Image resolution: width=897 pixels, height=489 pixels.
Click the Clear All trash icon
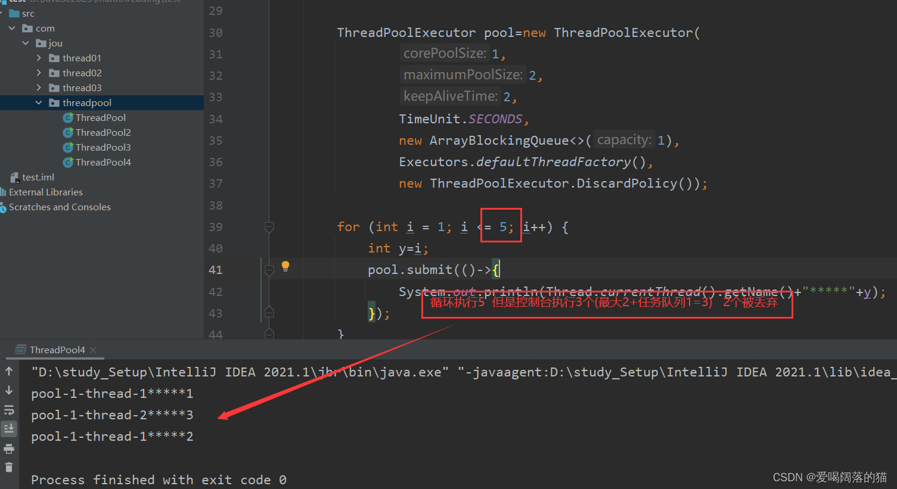tap(9, 468)
